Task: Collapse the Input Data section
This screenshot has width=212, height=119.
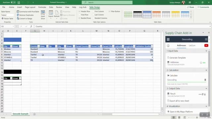Action: pyautogui.click(x=206, y=51)
